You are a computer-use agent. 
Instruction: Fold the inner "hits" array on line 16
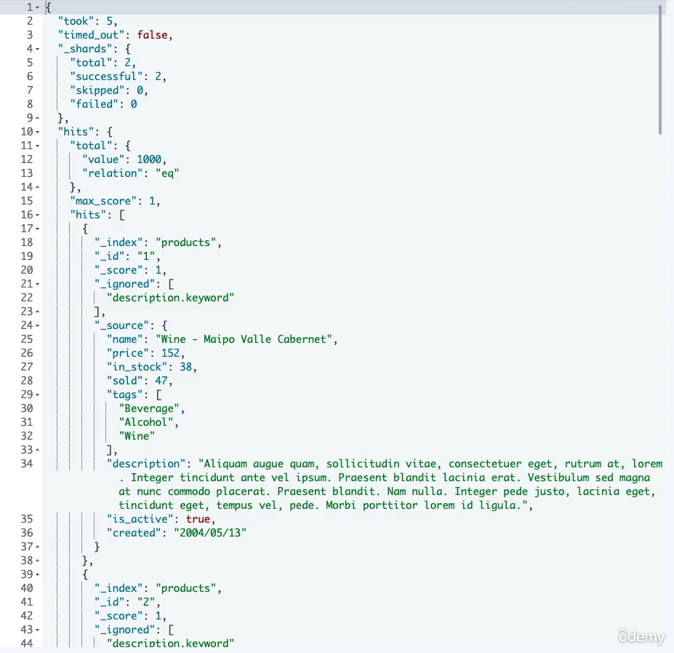click(x=37, y=214)
